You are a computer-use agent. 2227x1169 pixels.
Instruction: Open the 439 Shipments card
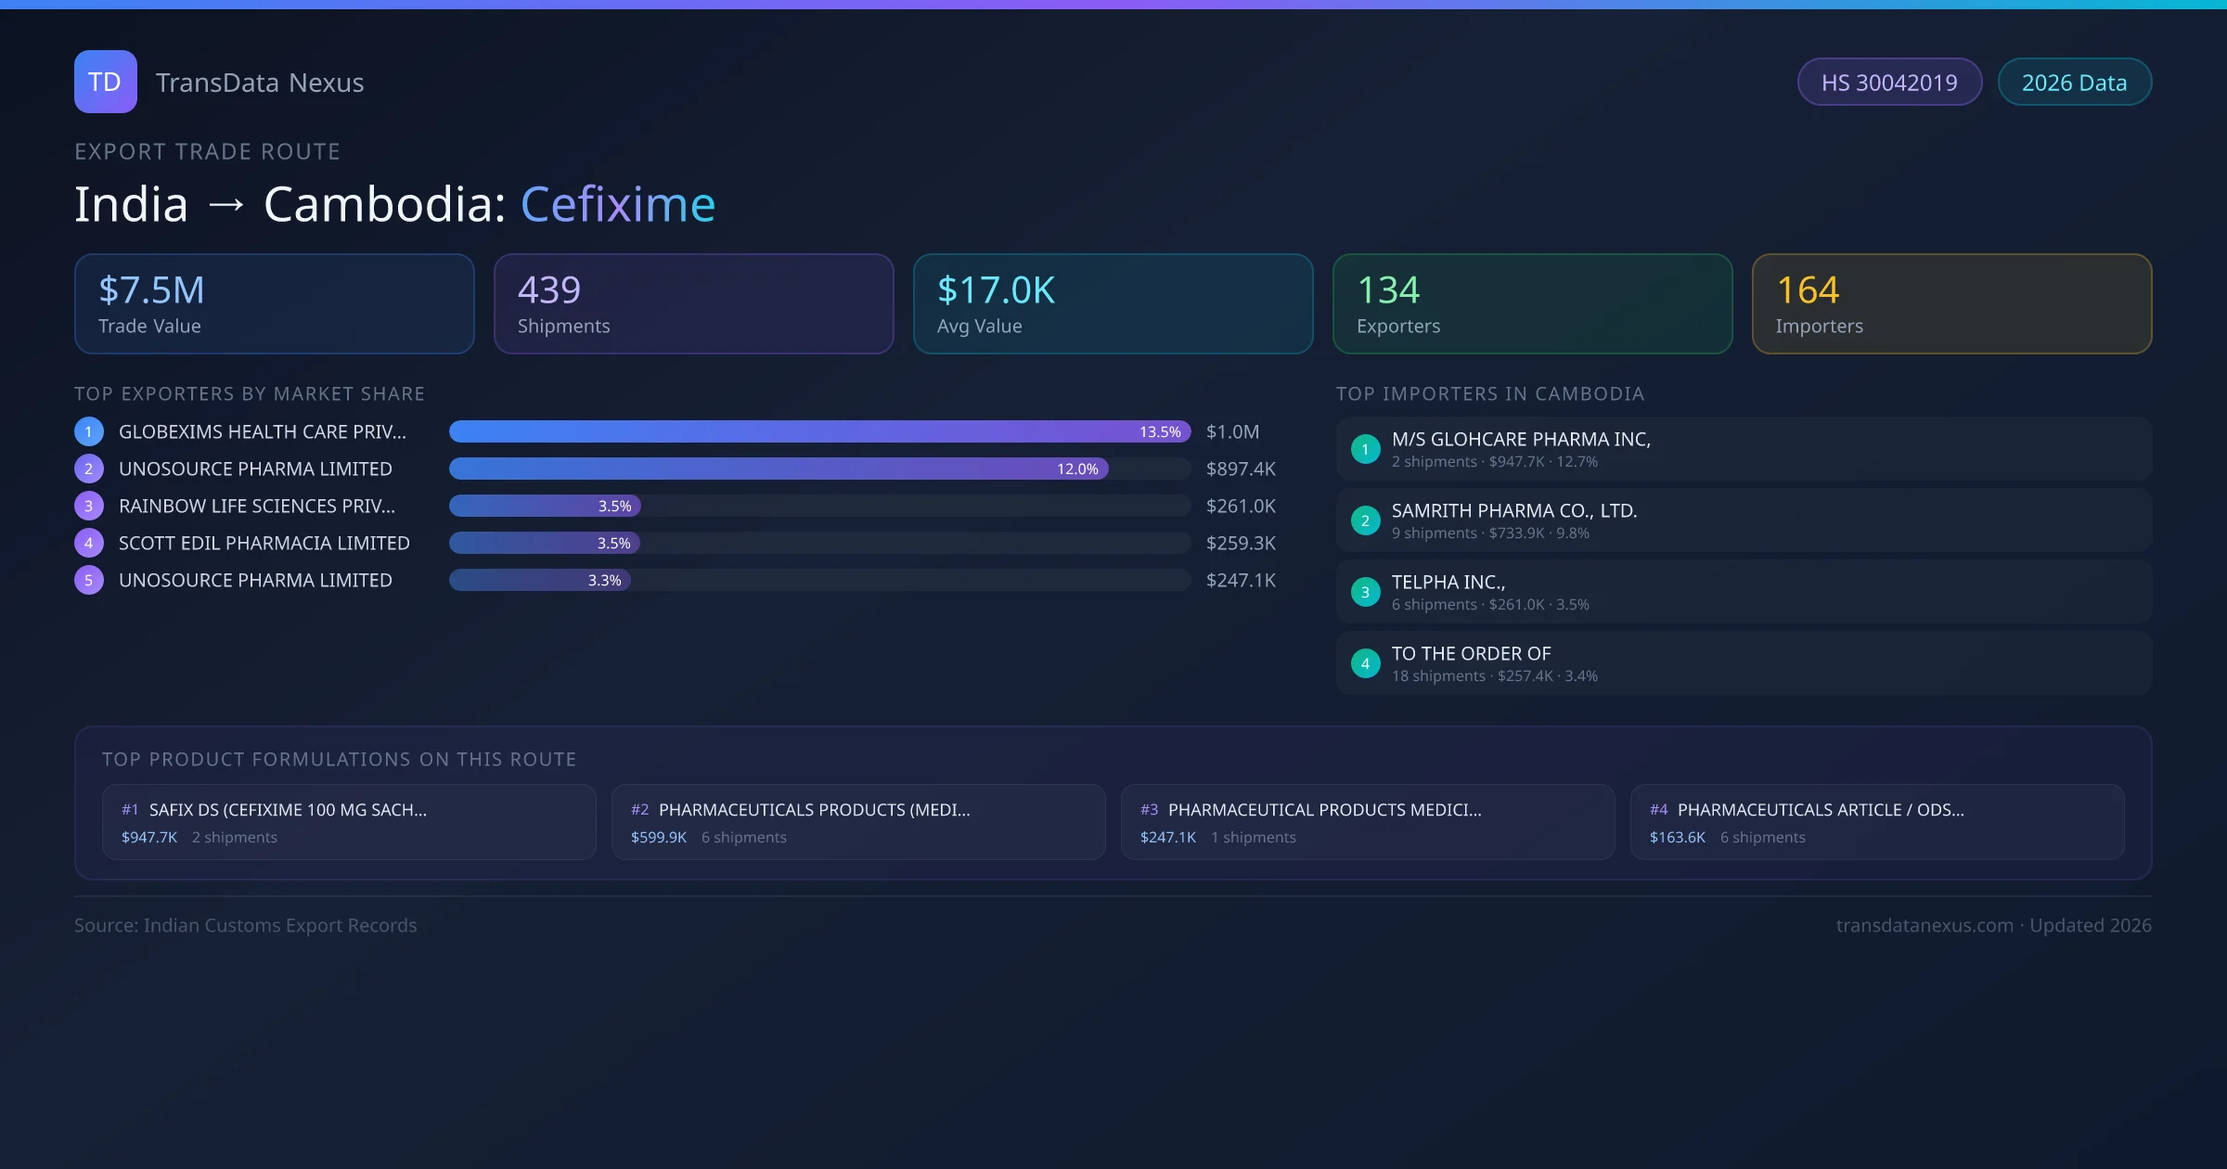pyautogui.click(x=693, y=303)
